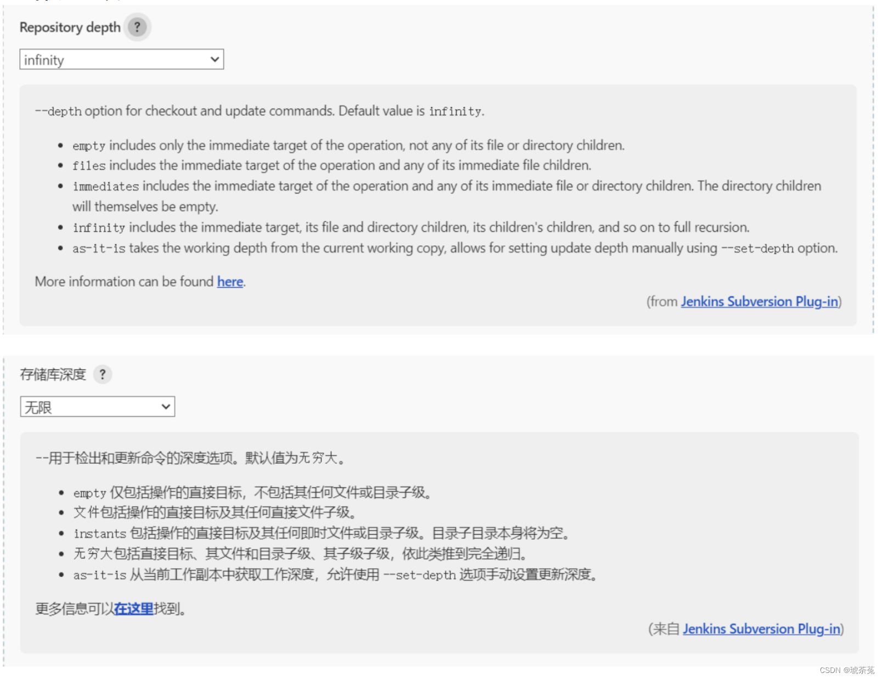
Task: Click the 'files includes the immediate target' bullet
Action: tap(332, 165)
